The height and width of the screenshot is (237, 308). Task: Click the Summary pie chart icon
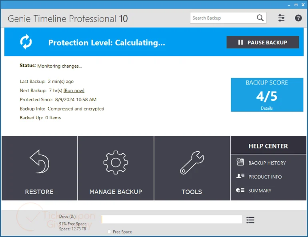(x=240, y=190)
